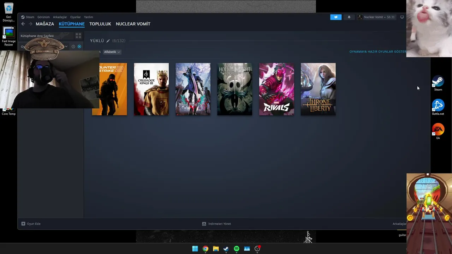Open the Recycle Bin desktop icon

8,12
